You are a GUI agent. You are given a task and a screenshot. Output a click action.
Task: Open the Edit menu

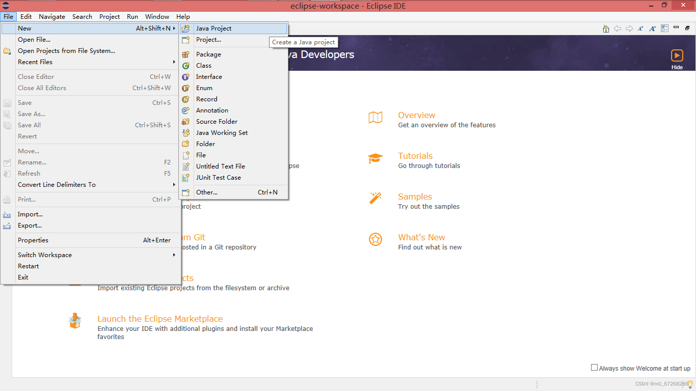coord(26,16)
